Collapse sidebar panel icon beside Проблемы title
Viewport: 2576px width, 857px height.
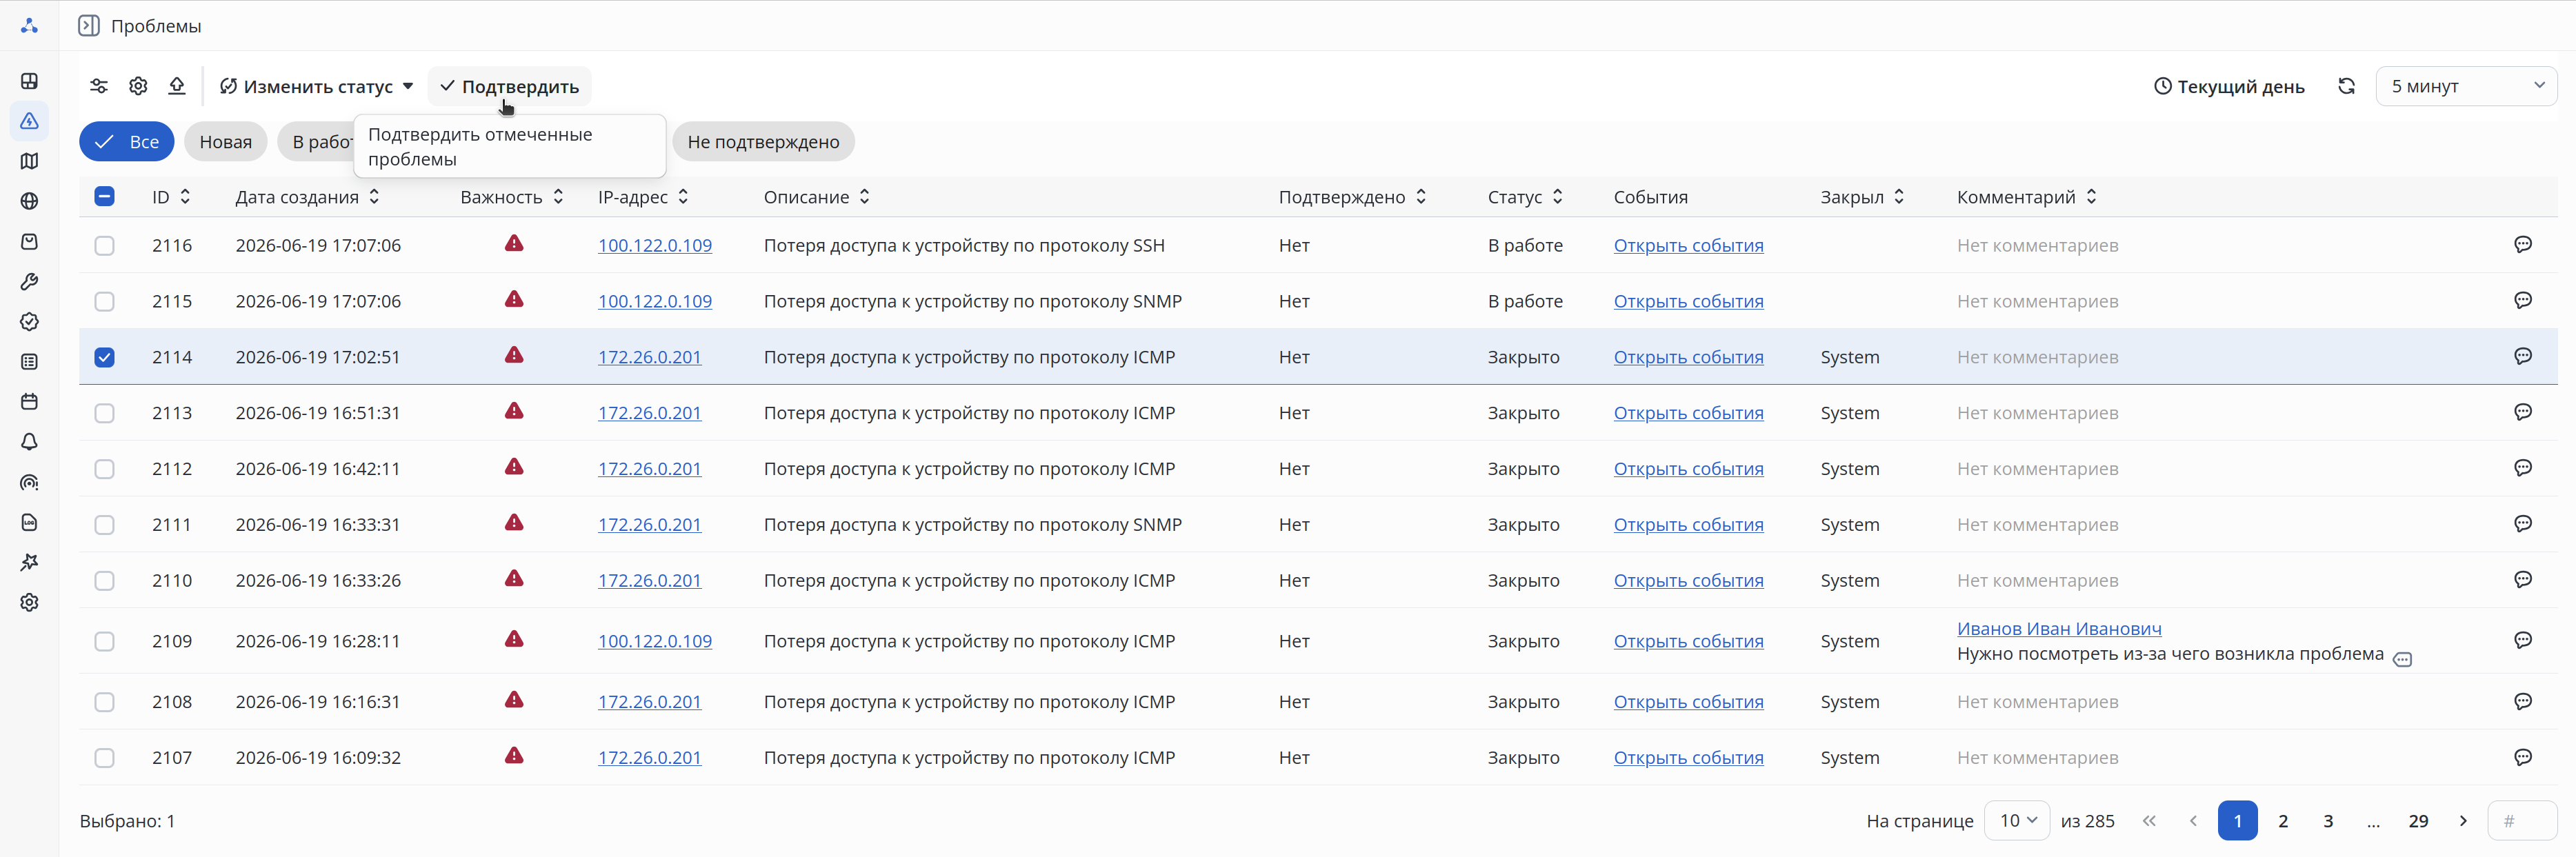point(89,26)
